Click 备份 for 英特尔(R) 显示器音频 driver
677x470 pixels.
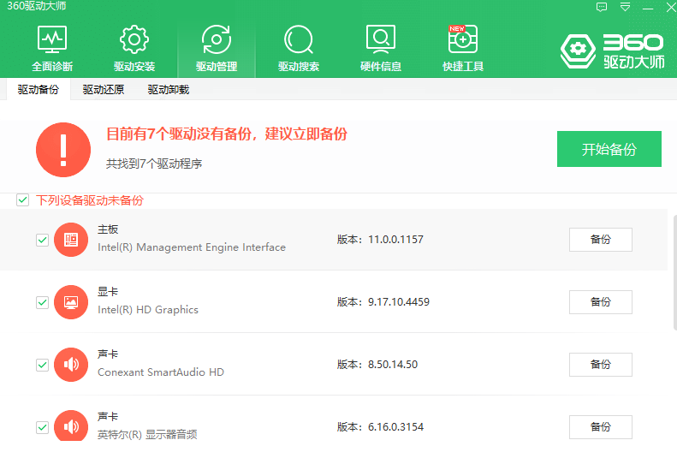(600, 427)
